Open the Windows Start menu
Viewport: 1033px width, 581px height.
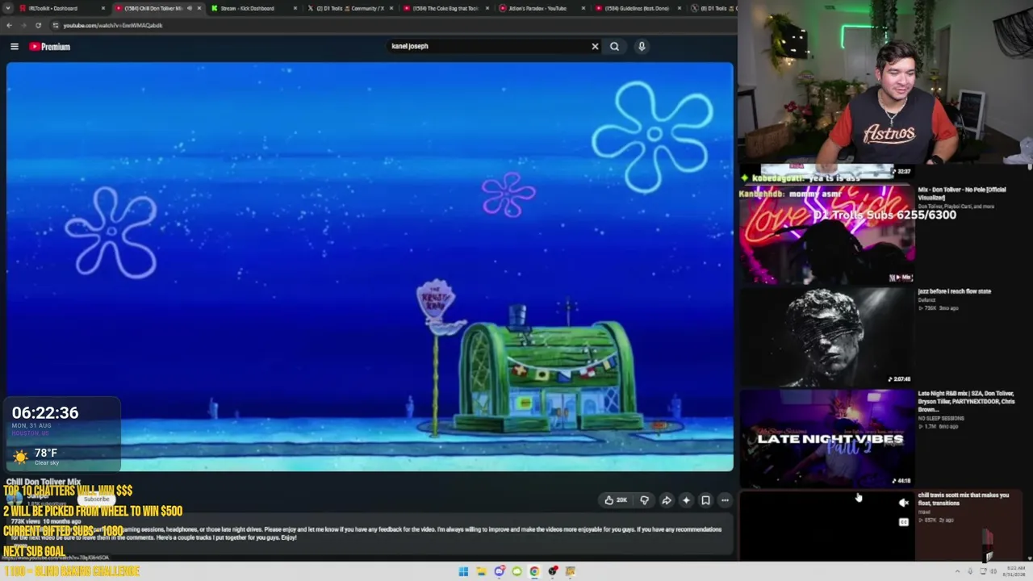(x=463, y=571)
